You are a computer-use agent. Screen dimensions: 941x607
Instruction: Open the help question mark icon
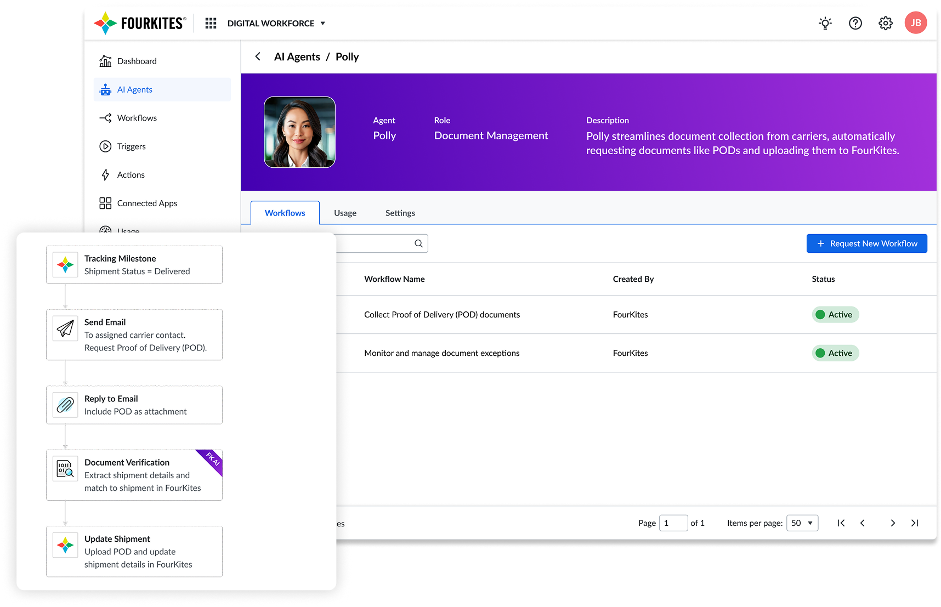[x=855, y=23]
